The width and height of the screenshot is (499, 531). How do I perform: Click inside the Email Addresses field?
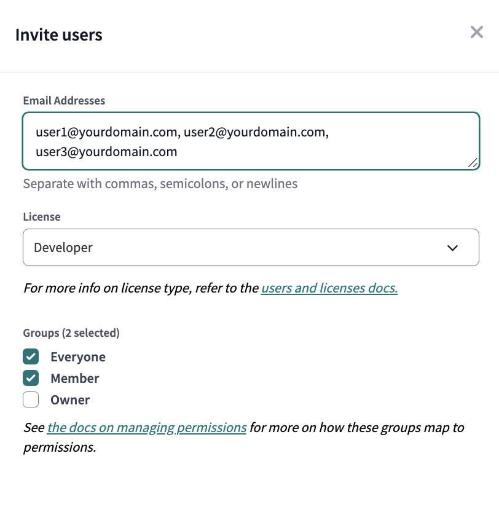251,140
